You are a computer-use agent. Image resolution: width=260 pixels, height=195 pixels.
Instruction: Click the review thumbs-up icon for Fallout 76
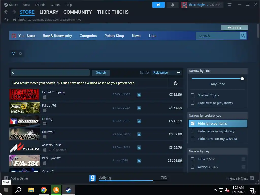point(139,108)
